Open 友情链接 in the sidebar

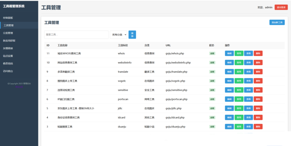coord(19,48)
